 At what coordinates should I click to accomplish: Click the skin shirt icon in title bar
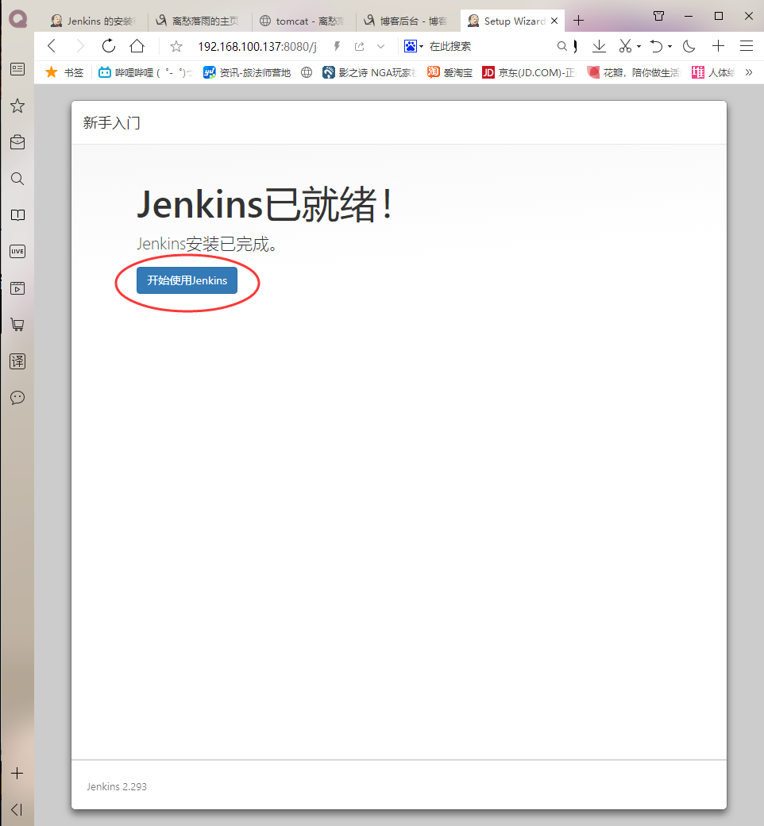(x=658, y=16)
